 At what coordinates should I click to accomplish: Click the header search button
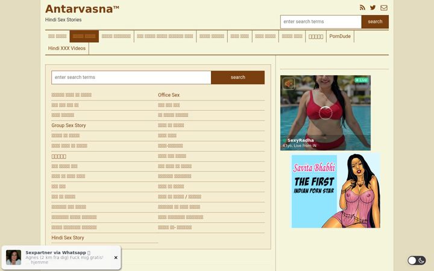point(375,22)
